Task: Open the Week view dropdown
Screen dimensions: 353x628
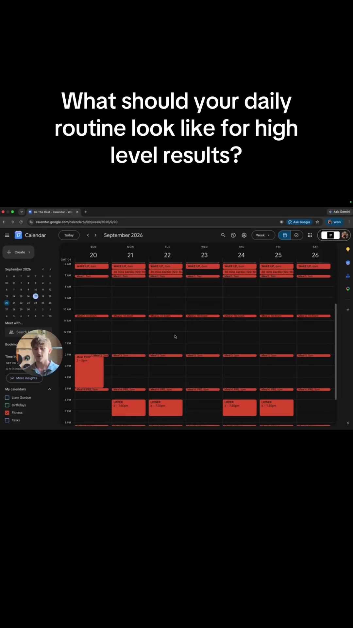Action: pos(263,235)
